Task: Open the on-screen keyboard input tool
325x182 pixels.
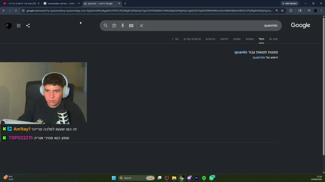Action: tap(131, 26)
